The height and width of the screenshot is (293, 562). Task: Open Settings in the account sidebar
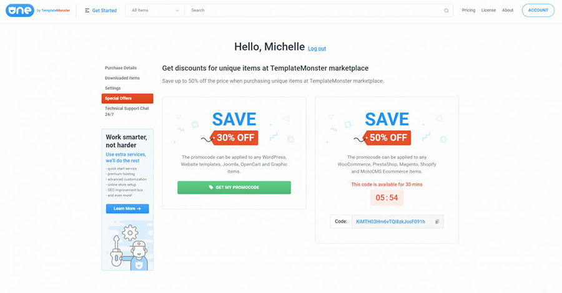tap(112, 88)
